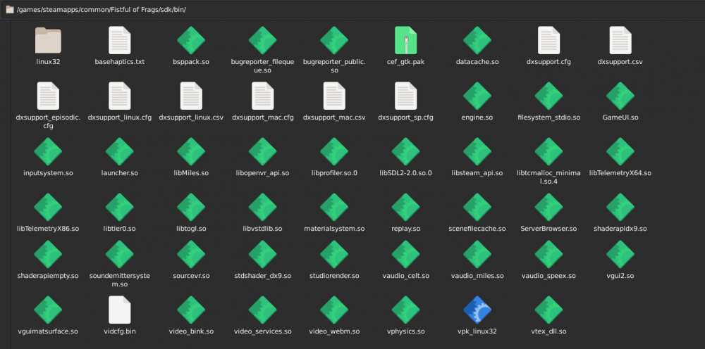Click the sdk/bin path location bar
This screenshot has height=349, width=705.
click(x=352, y=9)
